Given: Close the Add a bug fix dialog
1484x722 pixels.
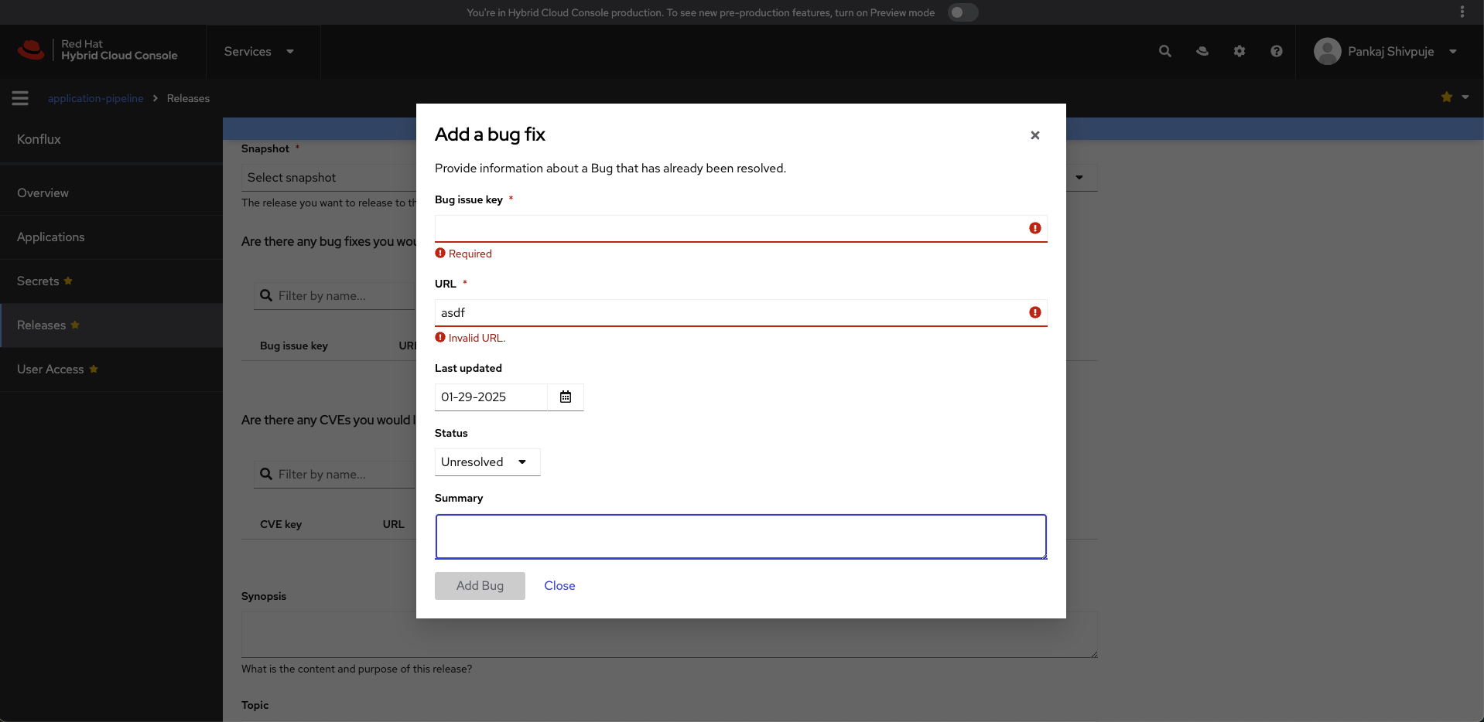Looking at the screenshot, I should (x=1034, y=135).
